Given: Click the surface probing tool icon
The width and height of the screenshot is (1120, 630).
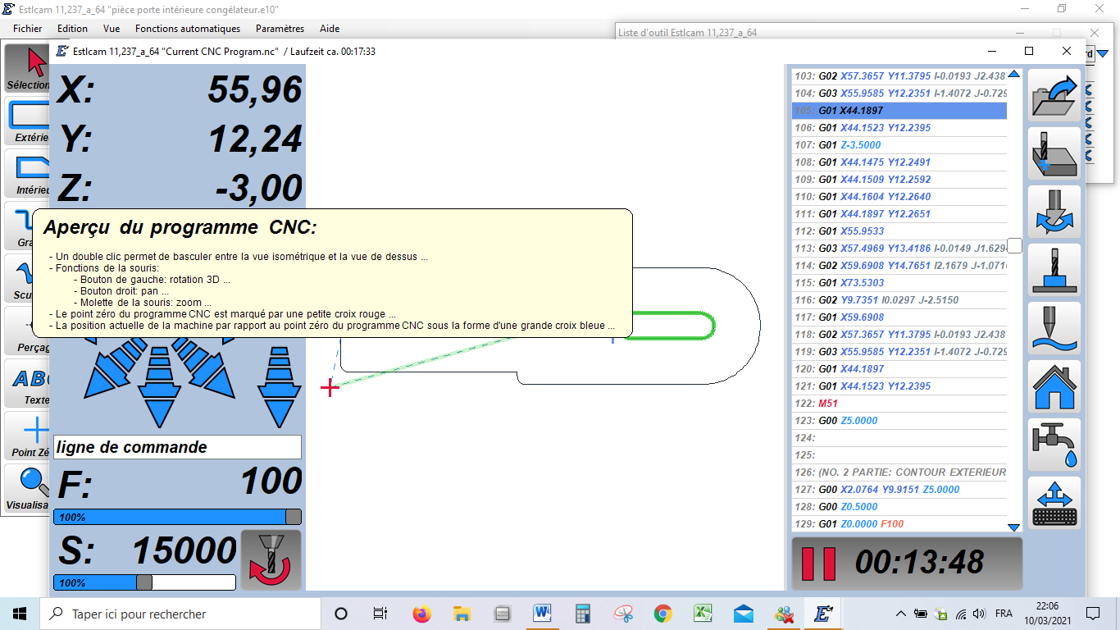Looking at the screenshot, I should coord(1054,328).
